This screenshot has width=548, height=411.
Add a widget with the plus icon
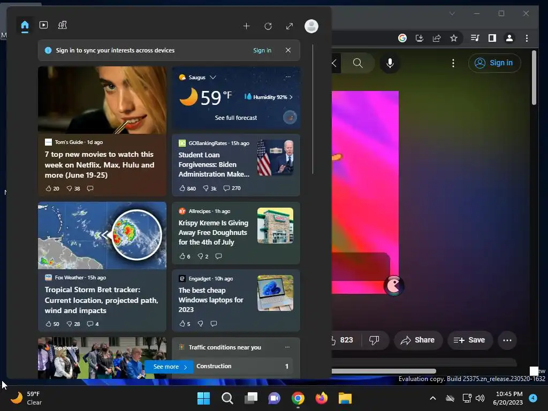coord(246,26)
